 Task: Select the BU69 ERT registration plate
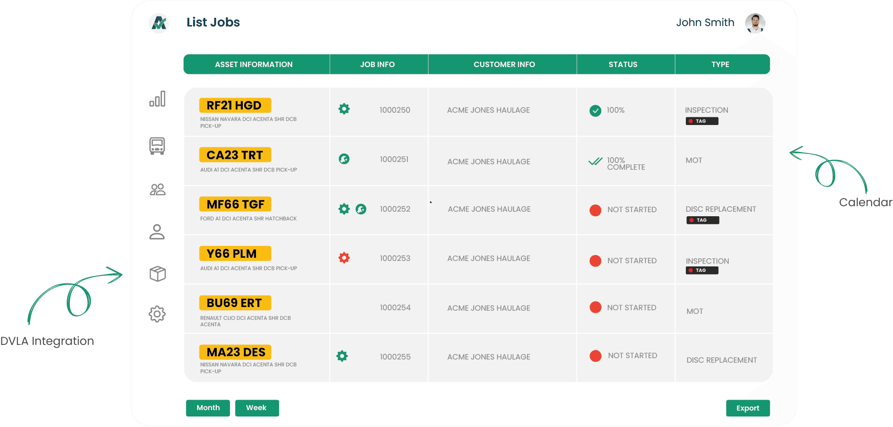pyautogui.click(x=235, y=302)
